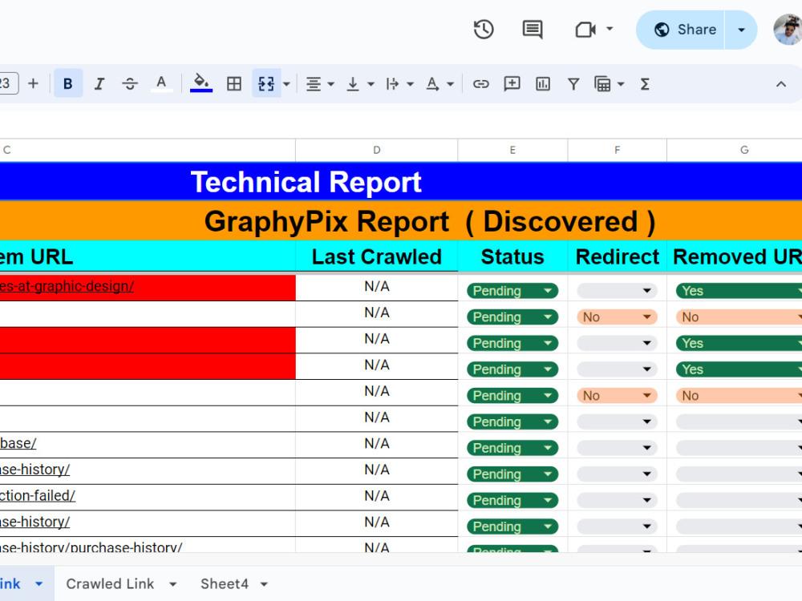Open active sheet tab options arrow
The height and width of the screenshot is (601, 802).
click(38, 583)
